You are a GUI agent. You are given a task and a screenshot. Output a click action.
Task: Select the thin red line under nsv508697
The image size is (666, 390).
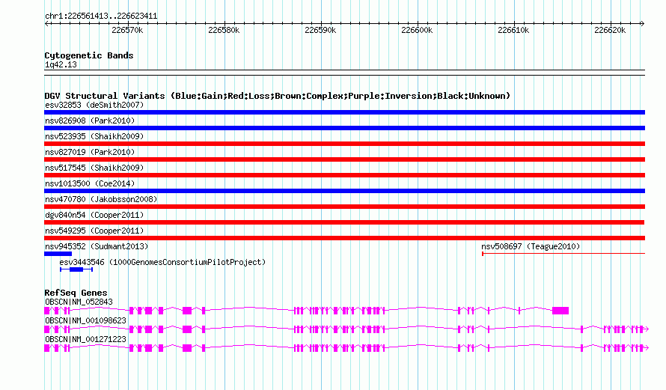563,254
